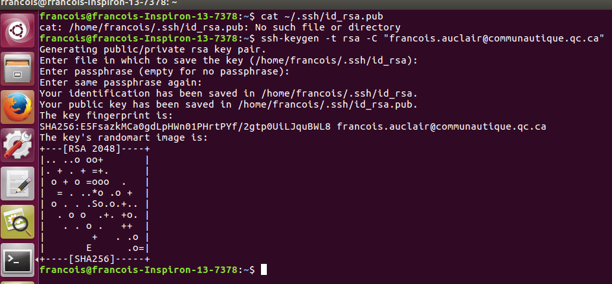The image size is (612, 284).
Task: Click the SHA256 key fingerprint string
Action: pyautogui.click(x=185, y=126)
